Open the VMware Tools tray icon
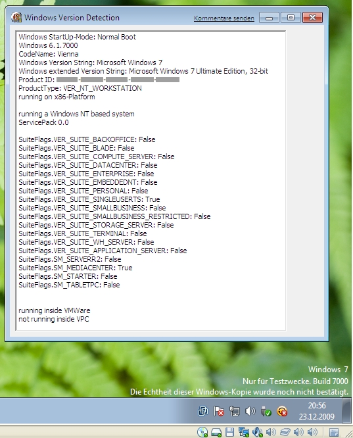Viewport: 353px width, 438px height. point(203,411)
